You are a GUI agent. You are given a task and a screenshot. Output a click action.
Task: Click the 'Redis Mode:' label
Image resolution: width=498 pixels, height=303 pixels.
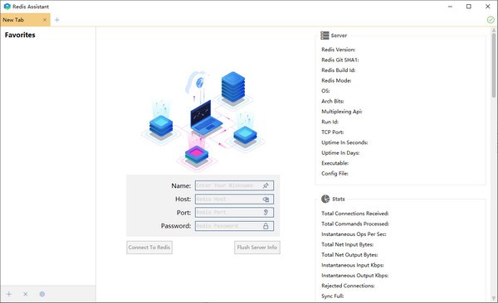point(336,80)
